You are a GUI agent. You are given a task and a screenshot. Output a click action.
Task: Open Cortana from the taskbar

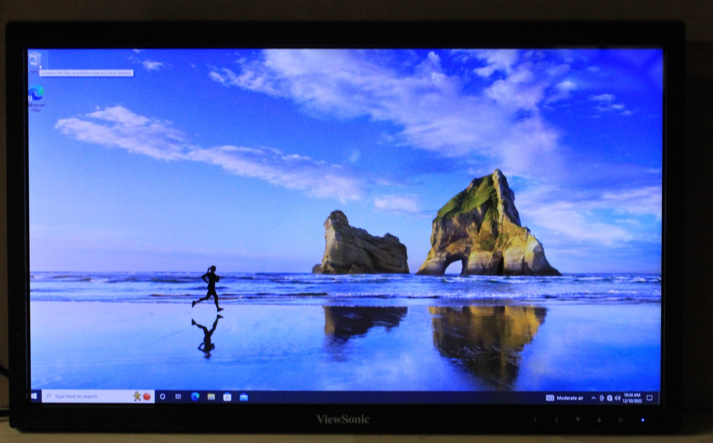[163, 396]
